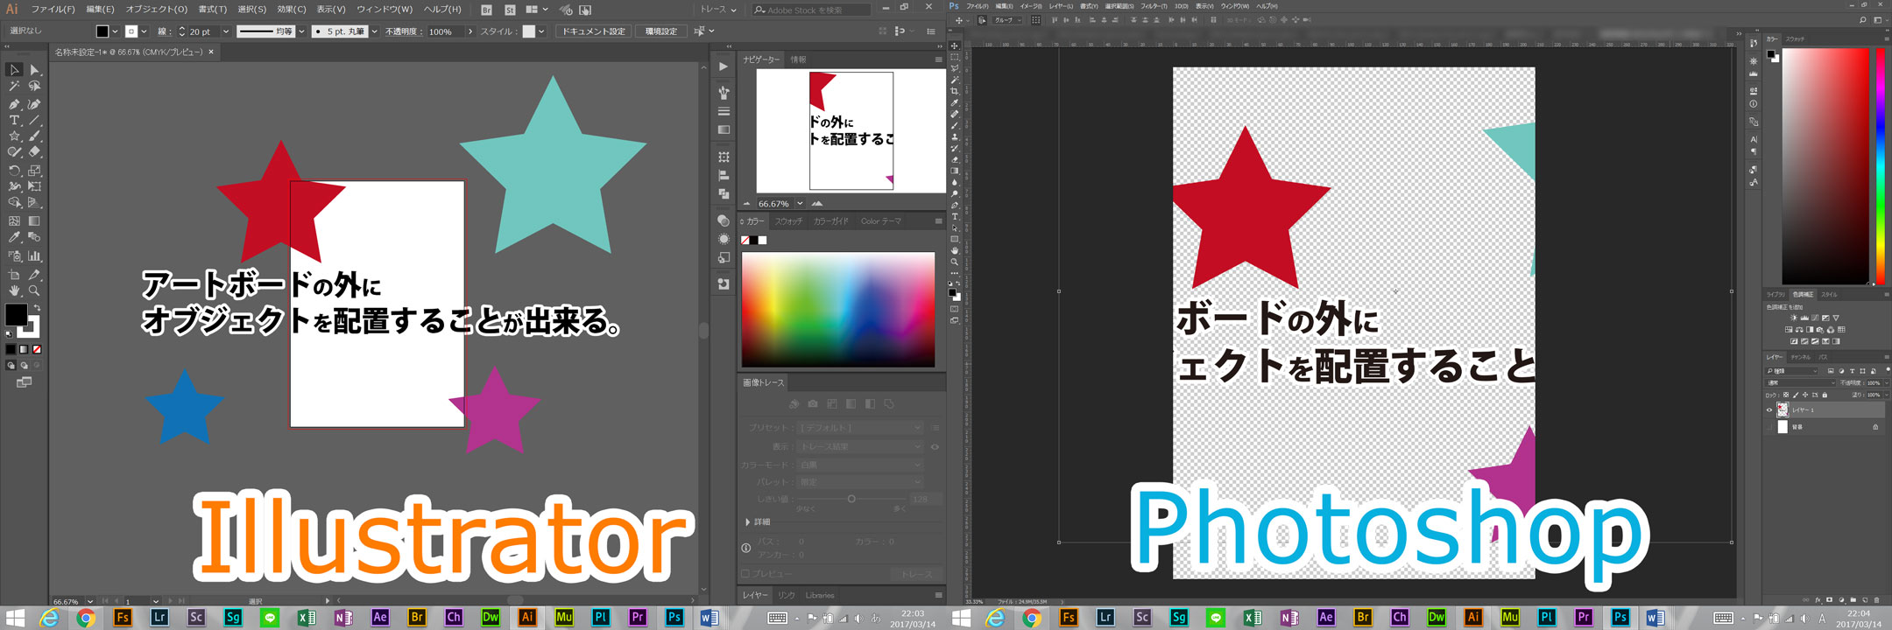Screen dimensions: 1892x630
Task: Pick the Eyedropper tool in Illustrator
Action: 14,237
